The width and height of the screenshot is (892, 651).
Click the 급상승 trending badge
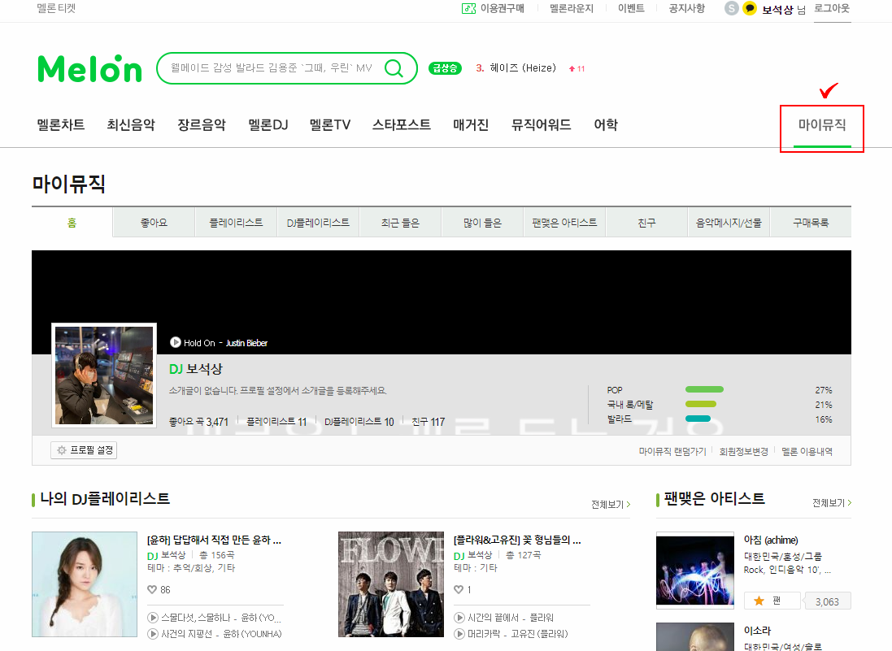click(445, 68)
